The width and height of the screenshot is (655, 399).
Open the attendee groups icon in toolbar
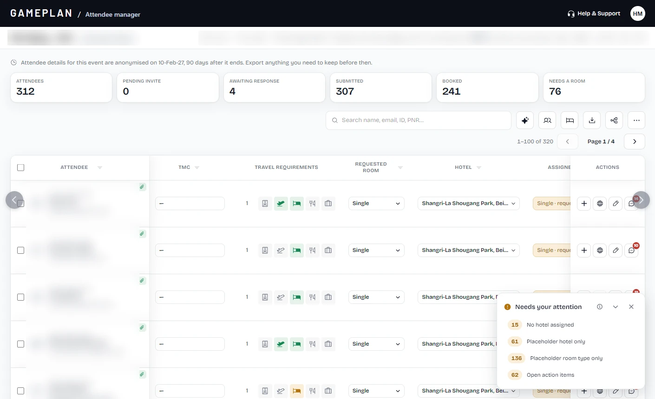tap(547, 121)
